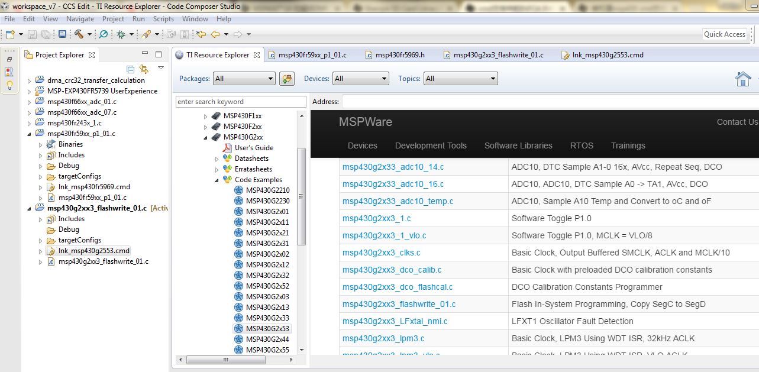The width and height of the screenshot is (759, 372).
Task: Open the Navigate menu
Action: (80, 19)
